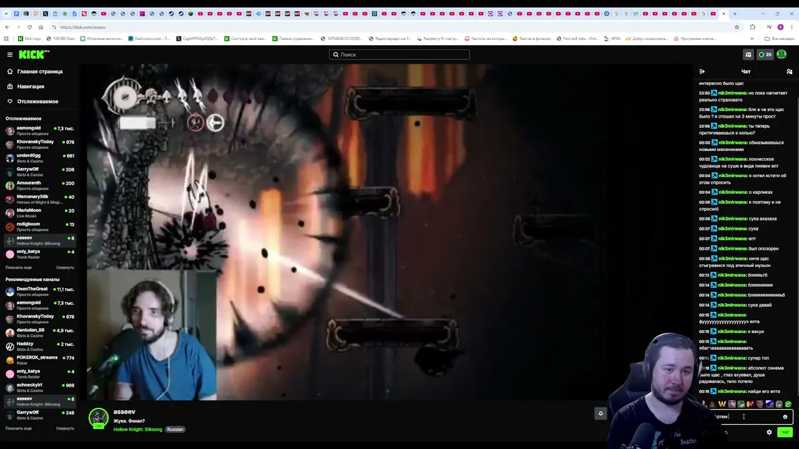The image size is (799, 449).
Task: Open followed channel Mercenary56k
Action: [x=40, y=200]
